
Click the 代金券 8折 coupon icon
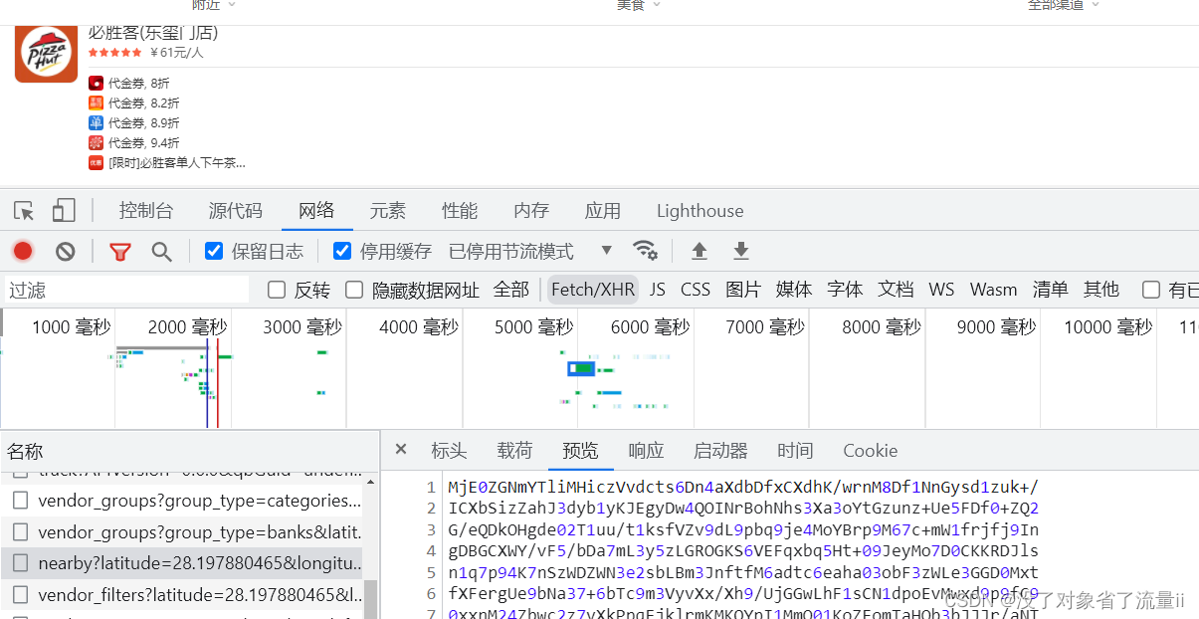point(96,84)
